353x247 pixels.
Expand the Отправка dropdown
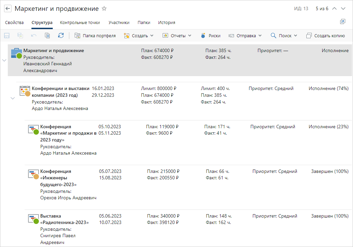[245, 36]
